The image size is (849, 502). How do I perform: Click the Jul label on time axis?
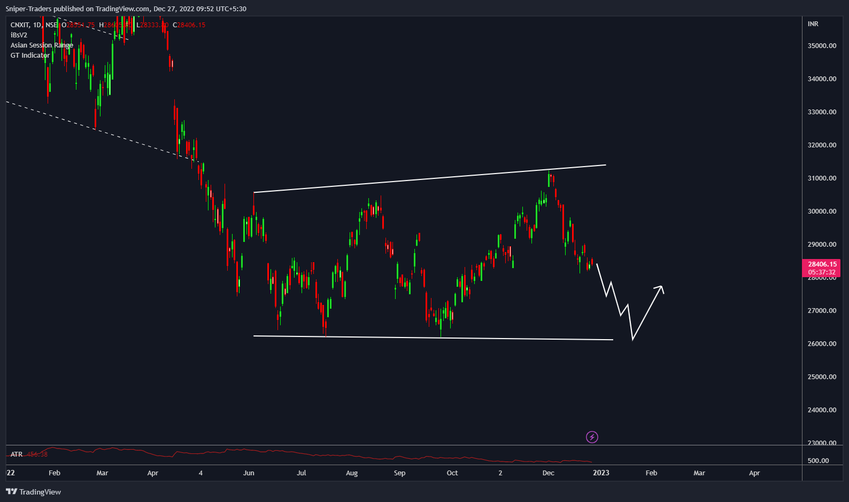(302, 473)
